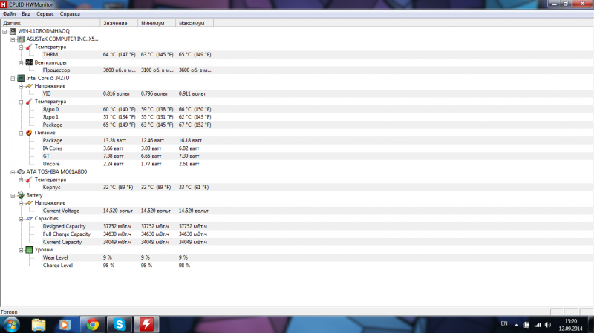594x333 pixels.
Task: Click the voltage icon under Intel Core i5
Action: click(29, 86)
